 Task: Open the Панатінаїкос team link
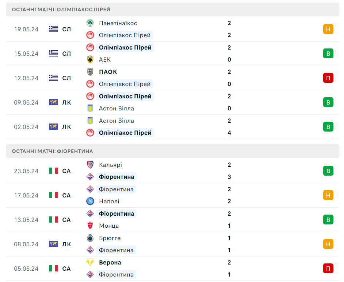point(118,23)
